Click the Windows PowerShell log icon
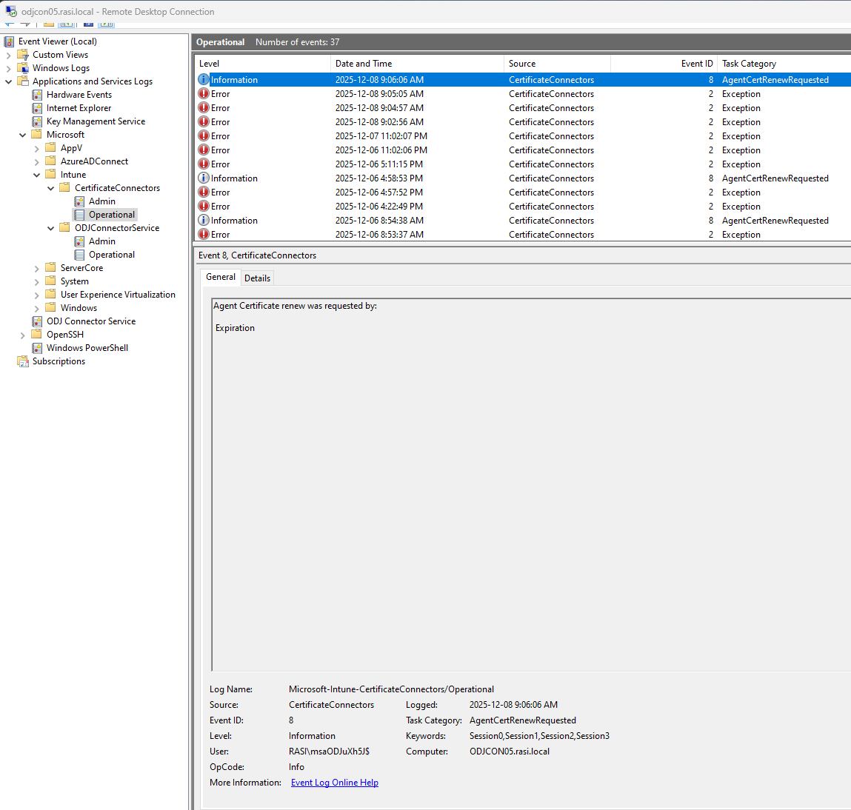Viewport: 851px width, 810px height. 37,348
